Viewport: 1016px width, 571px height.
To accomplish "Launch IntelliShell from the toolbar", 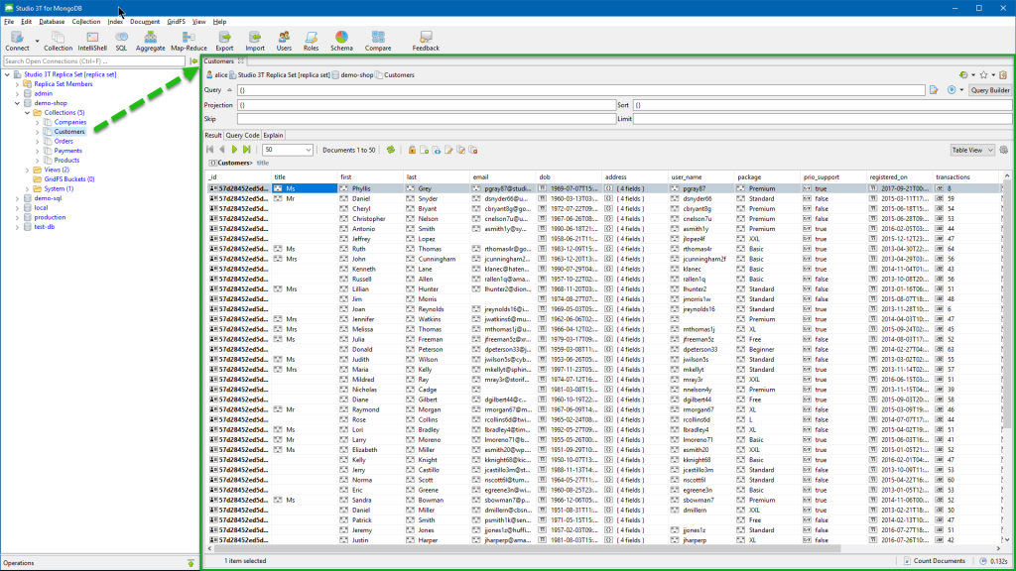I will tap(92, 41).
